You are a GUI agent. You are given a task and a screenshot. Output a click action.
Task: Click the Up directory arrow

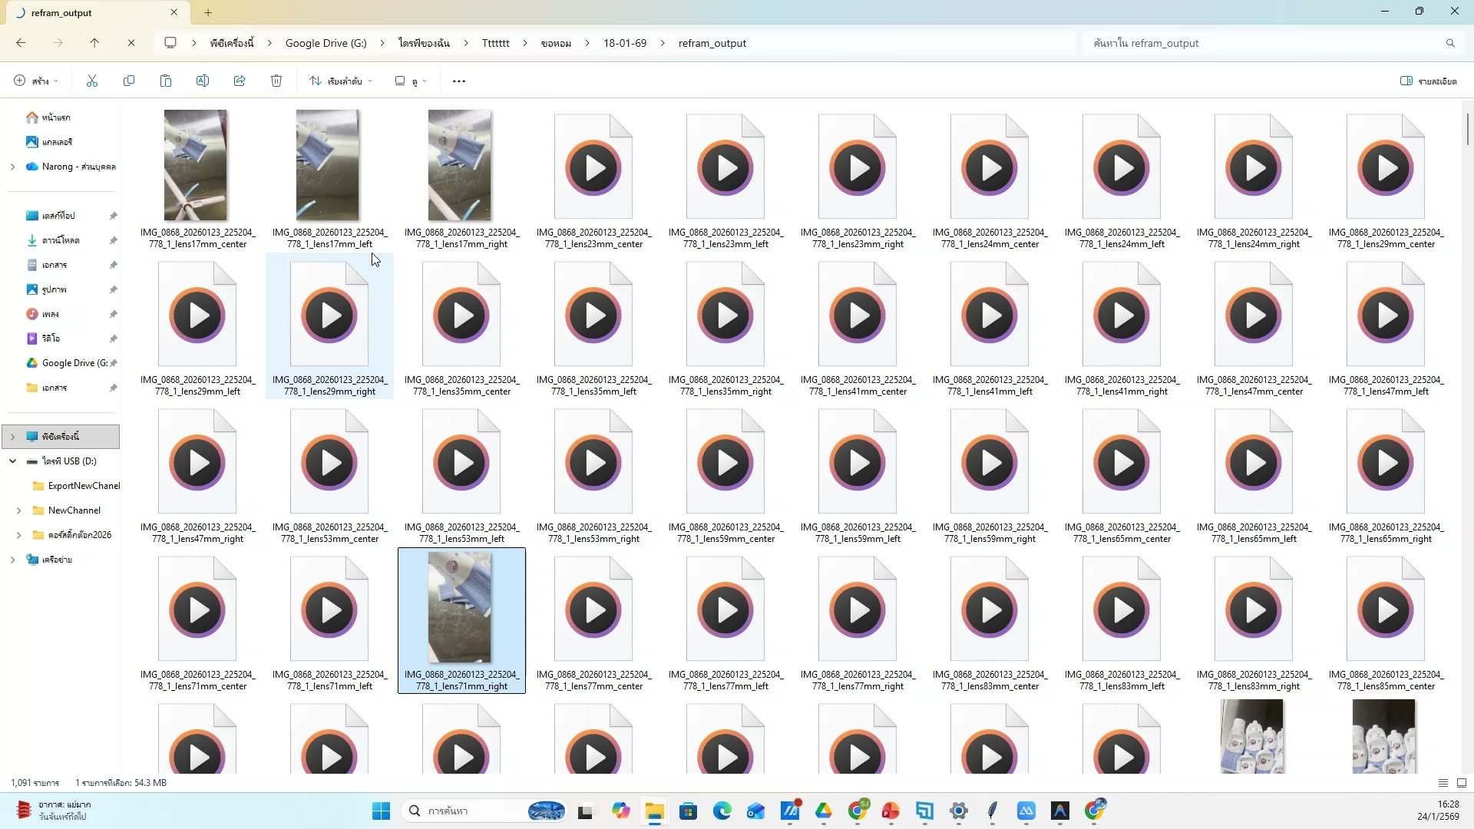(94, 43)
